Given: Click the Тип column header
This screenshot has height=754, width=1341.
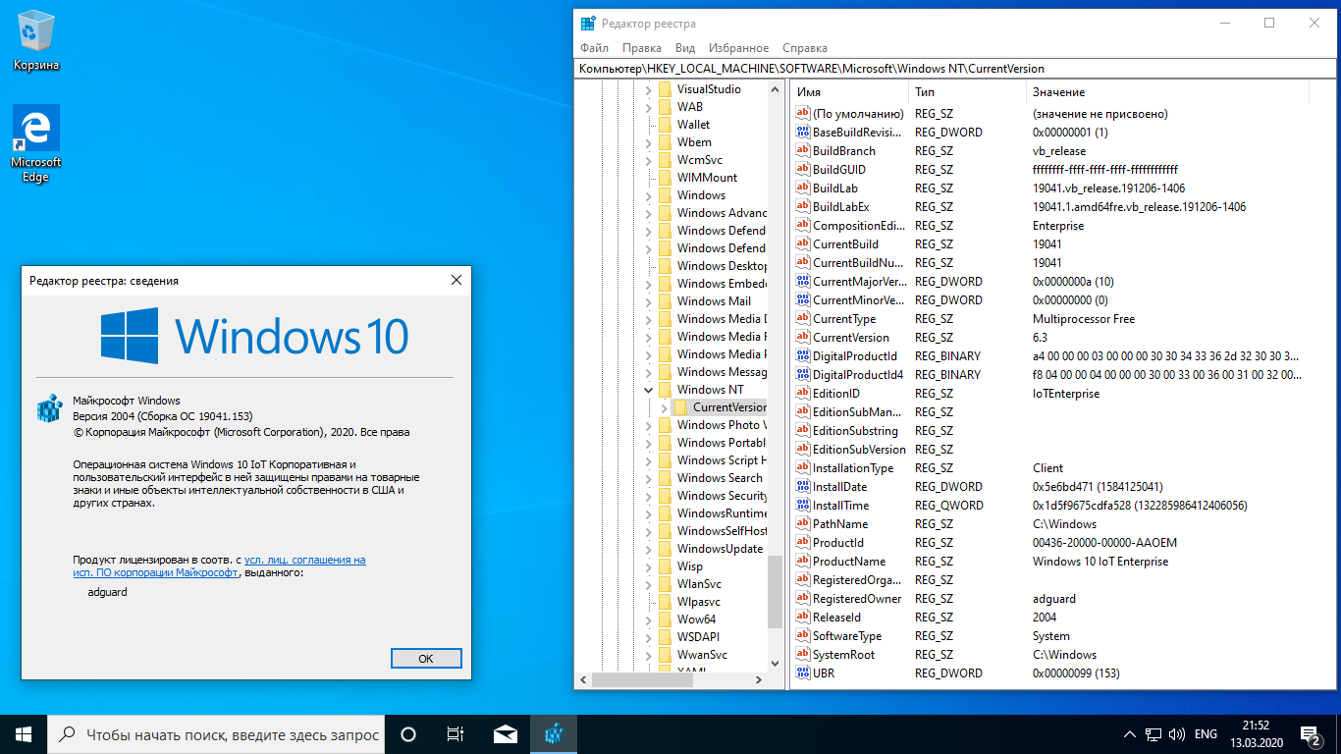Looking at the screenshot, I should [x=965, y=92].
